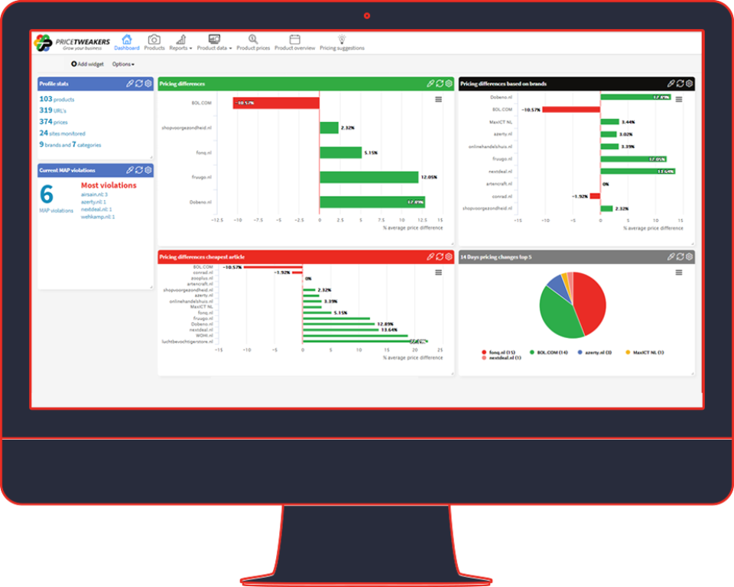The height and width of the screenshot is (587, 734).
Task: Open Product overview calendar icon
Action: [x=294, y=39]
